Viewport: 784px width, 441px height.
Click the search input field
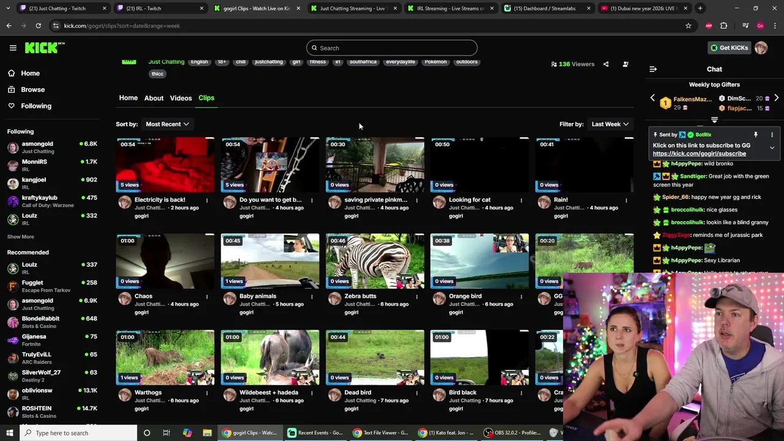392,48
